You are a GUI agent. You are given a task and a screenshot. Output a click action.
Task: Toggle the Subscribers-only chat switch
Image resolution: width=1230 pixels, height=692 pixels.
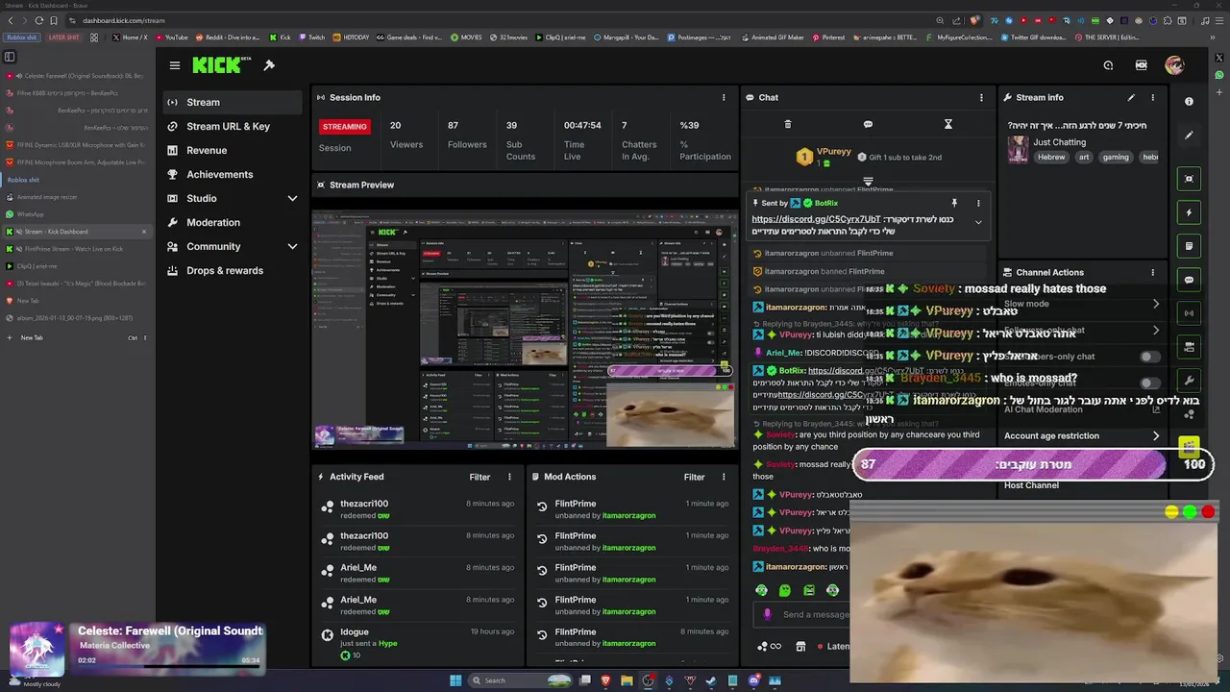pos(1148,357)
